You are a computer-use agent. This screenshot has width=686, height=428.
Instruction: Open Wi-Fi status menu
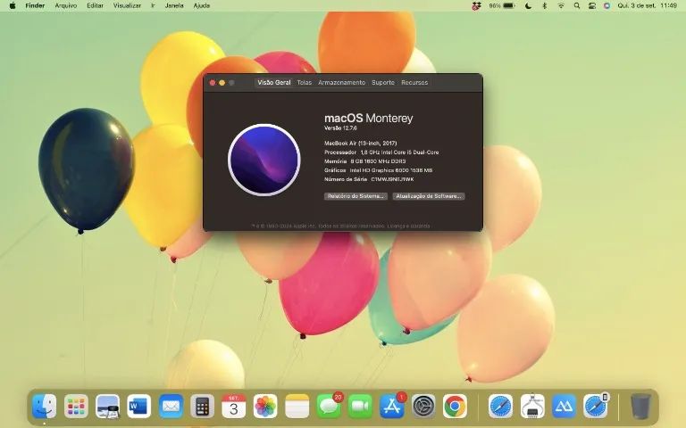pos(561,5)
